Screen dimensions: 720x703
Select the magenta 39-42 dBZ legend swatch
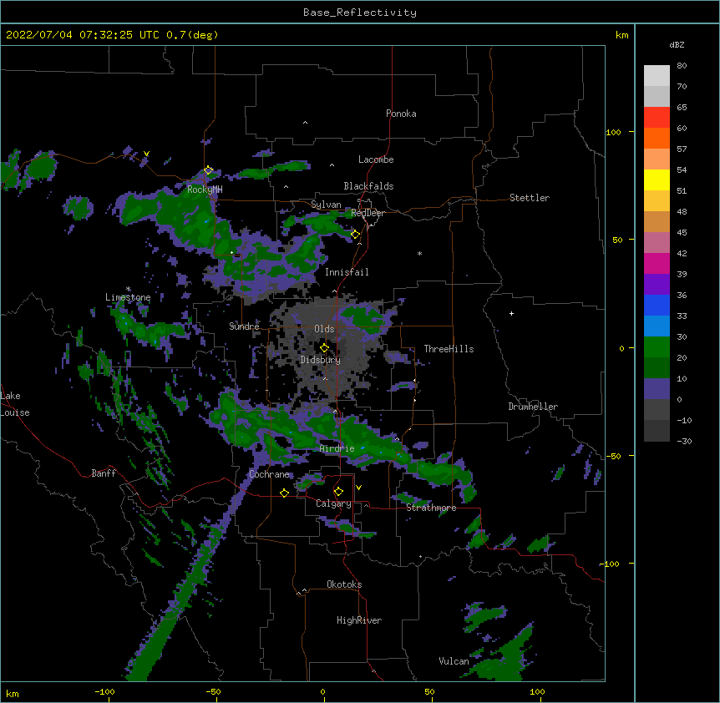(657, 263)
